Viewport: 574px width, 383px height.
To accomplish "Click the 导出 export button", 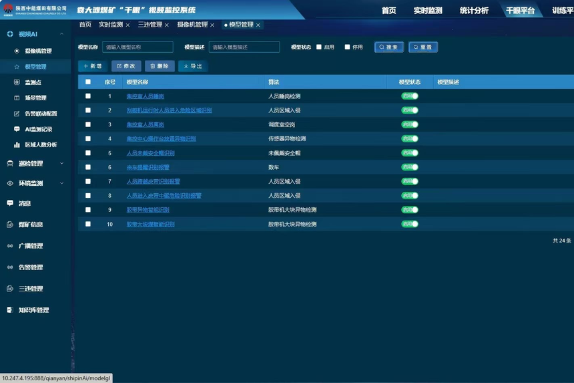I will (x=193, y=66).
